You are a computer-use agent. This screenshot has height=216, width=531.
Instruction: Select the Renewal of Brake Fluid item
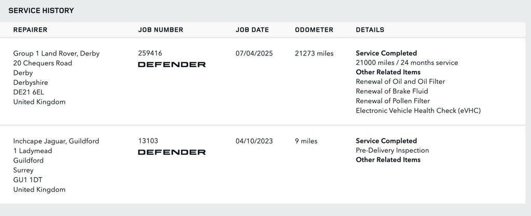point(392,91)
